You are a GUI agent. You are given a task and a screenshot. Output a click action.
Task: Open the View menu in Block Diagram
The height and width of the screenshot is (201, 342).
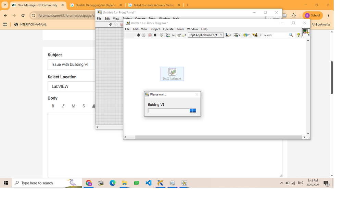coord(144,29)
